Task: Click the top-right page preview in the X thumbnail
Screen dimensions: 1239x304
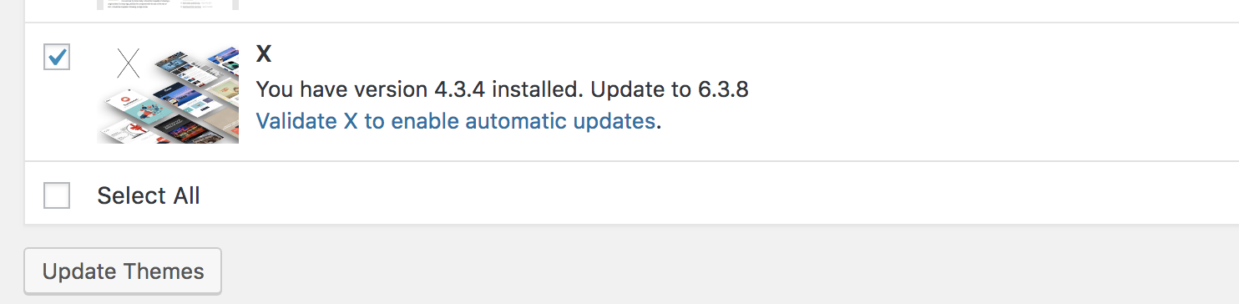Action: tap(224, 58)
